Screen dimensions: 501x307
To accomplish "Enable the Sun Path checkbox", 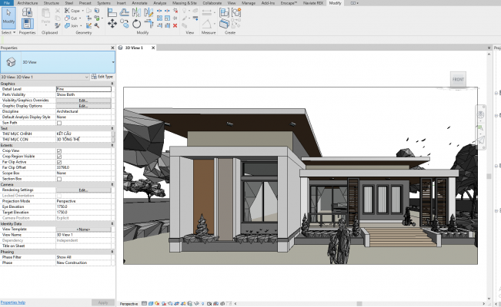I will 59,123.
